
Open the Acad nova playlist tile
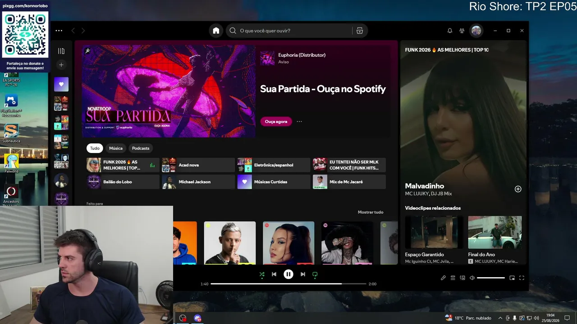198,165
